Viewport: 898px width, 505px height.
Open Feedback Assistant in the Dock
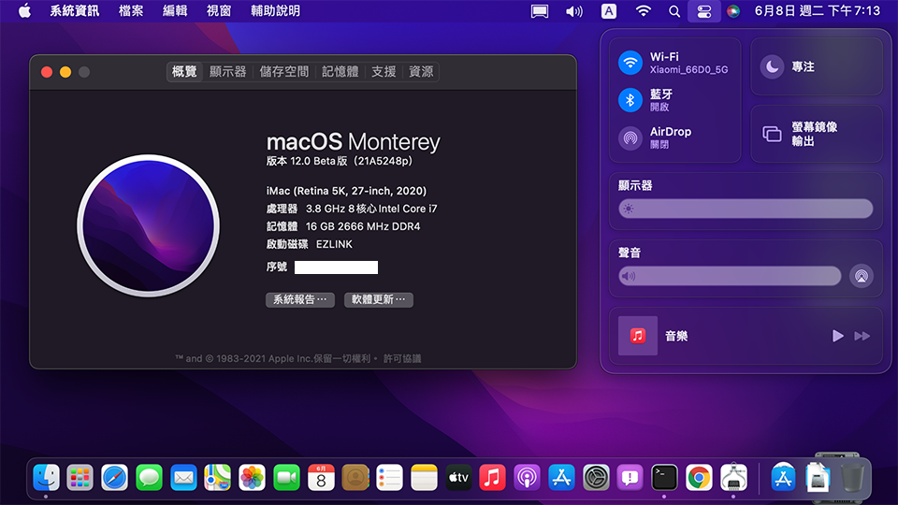click(x=630, y=477)
